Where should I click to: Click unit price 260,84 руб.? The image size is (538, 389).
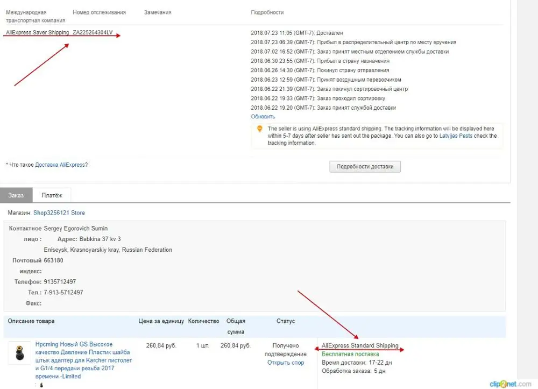161,346
